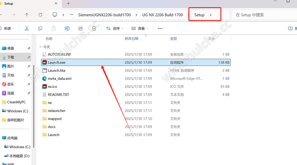
Task: Select the Launch folder row
Action: point(136,135)
